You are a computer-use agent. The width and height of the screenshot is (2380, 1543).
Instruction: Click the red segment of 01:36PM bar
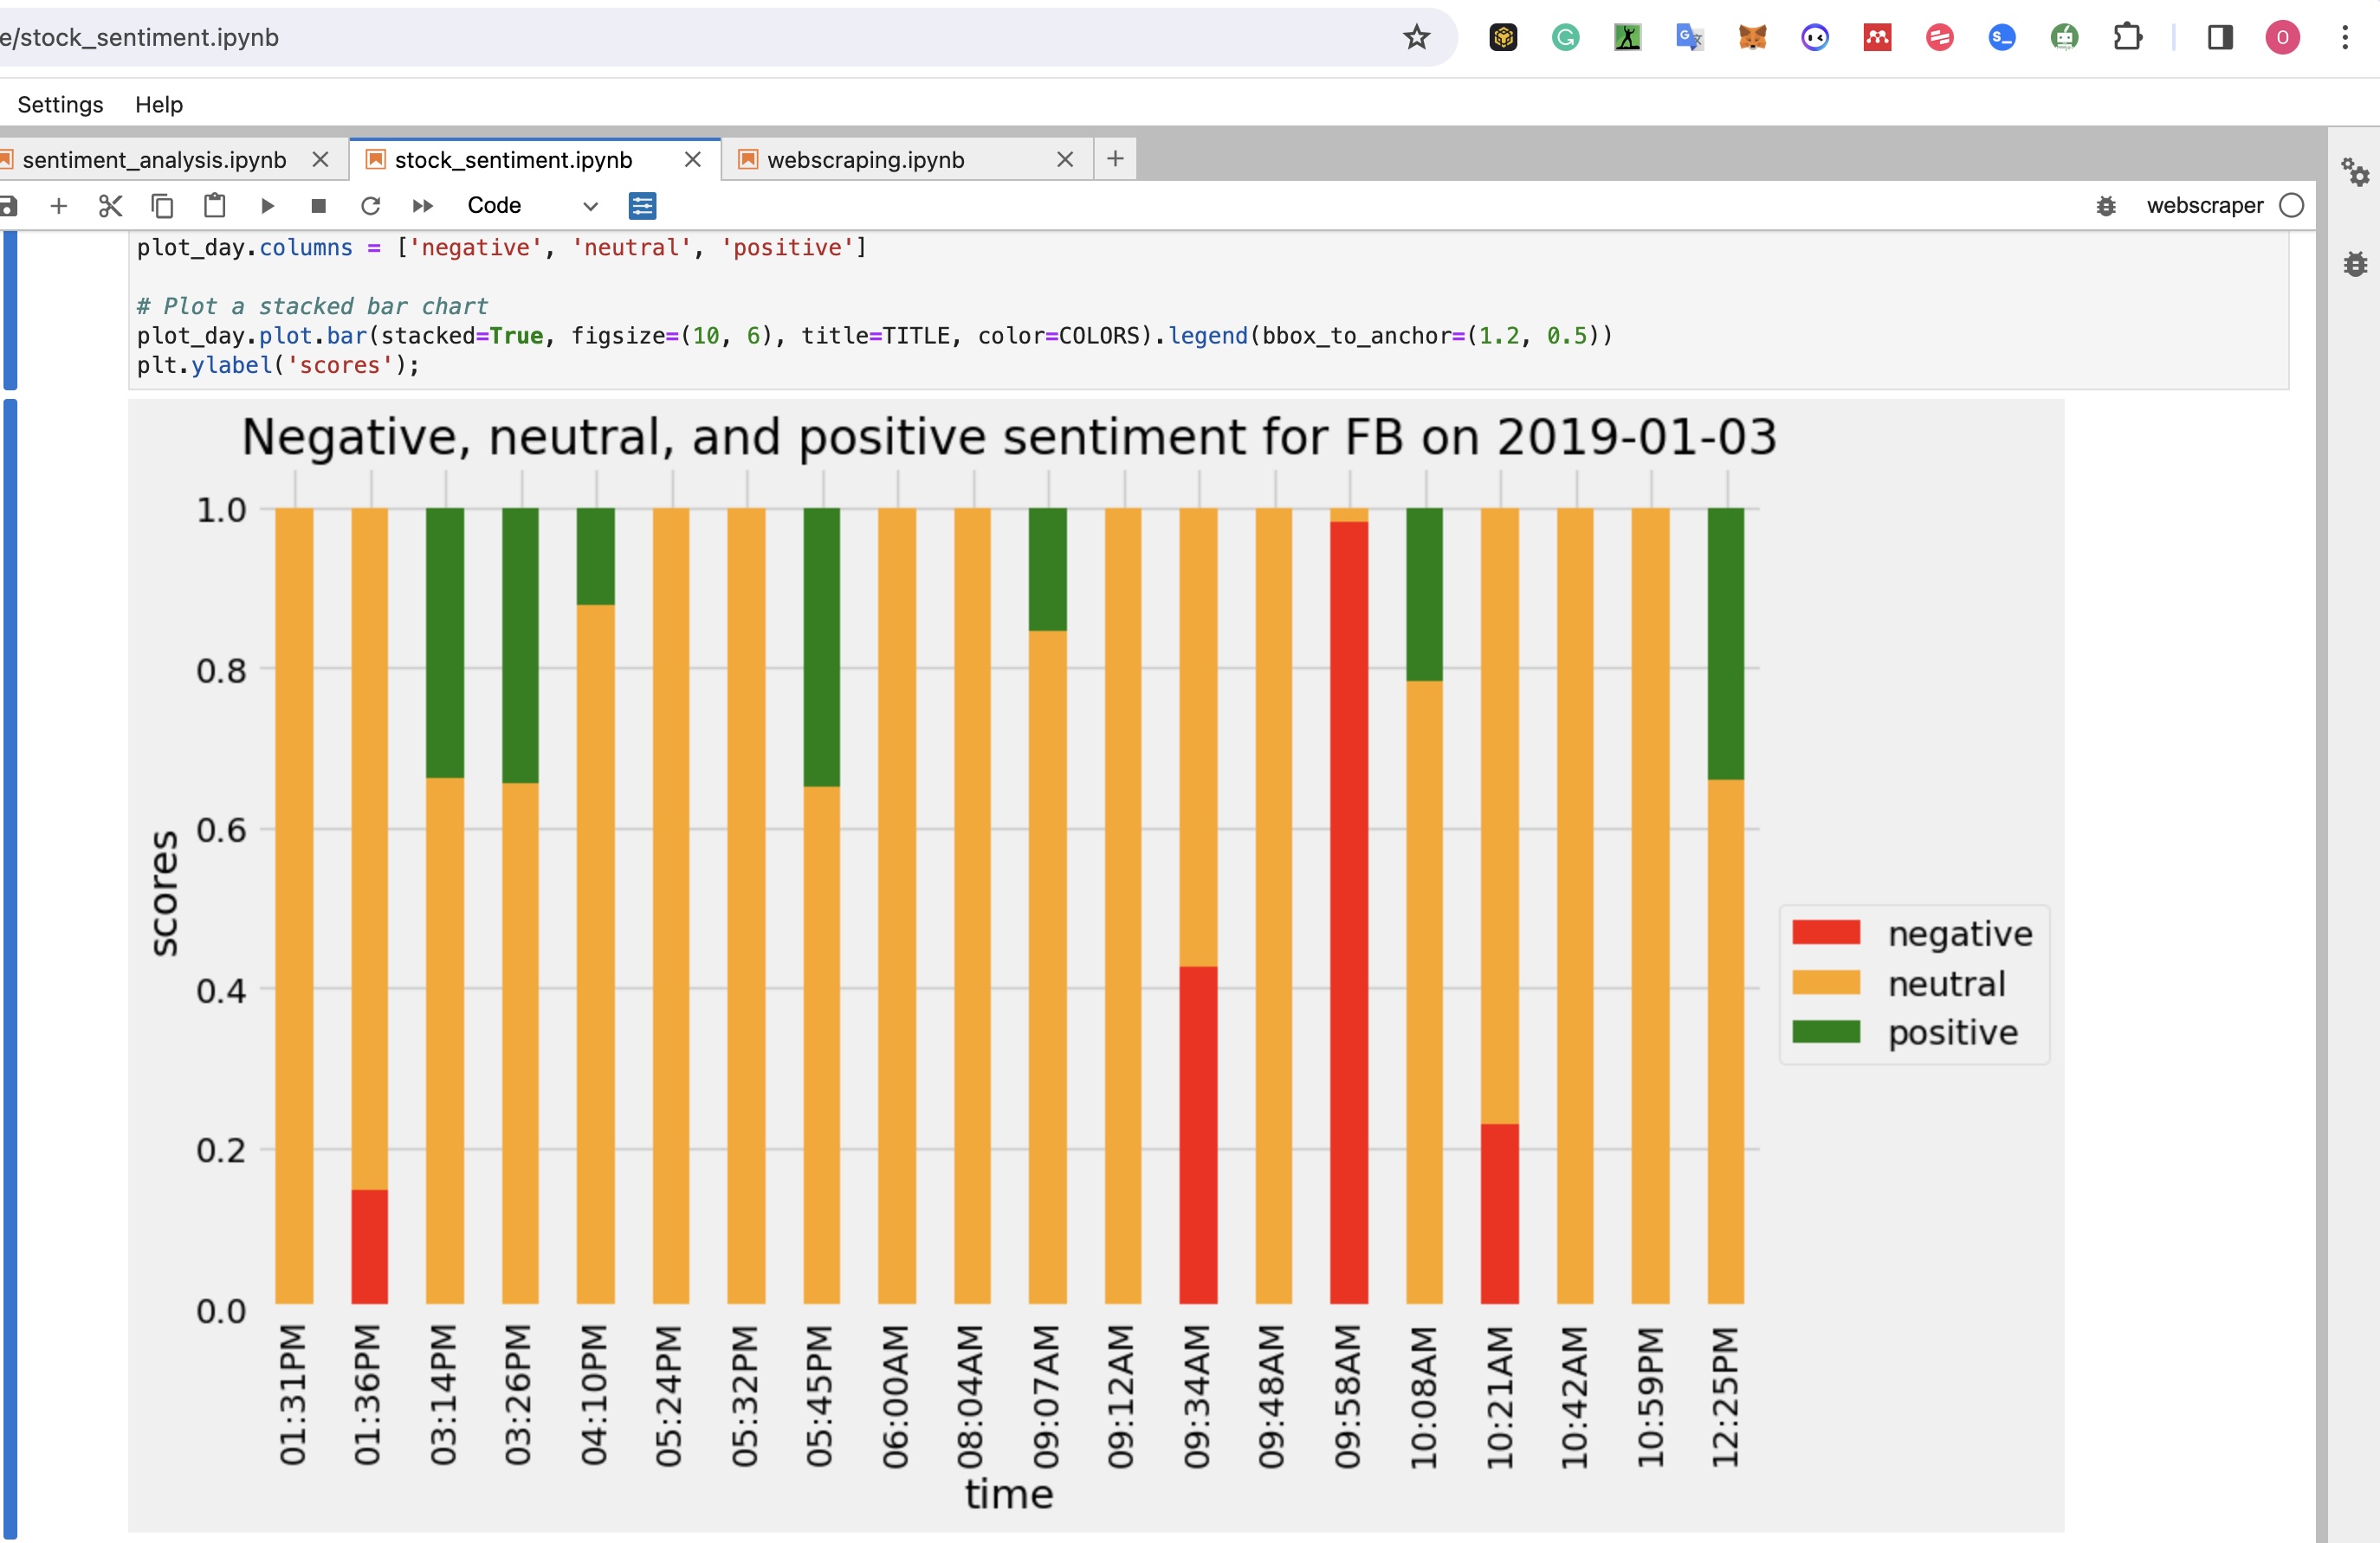coord(369,1246)
